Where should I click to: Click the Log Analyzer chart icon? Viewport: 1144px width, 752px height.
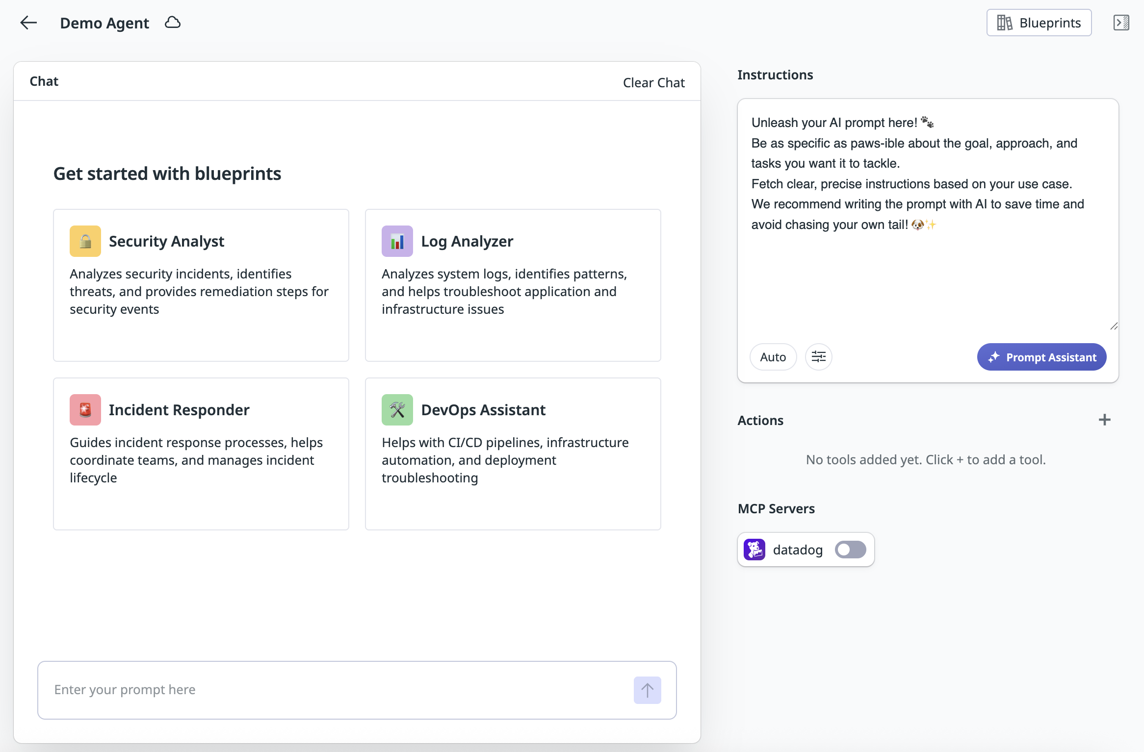tap(397, 241)
